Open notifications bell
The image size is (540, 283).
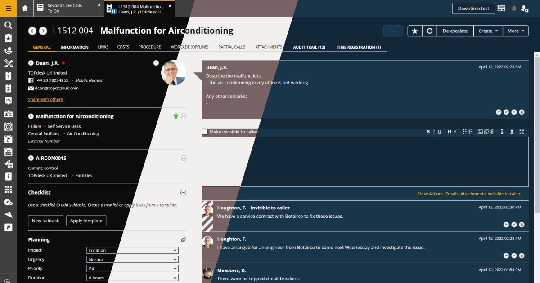click(x=514, y=9)
